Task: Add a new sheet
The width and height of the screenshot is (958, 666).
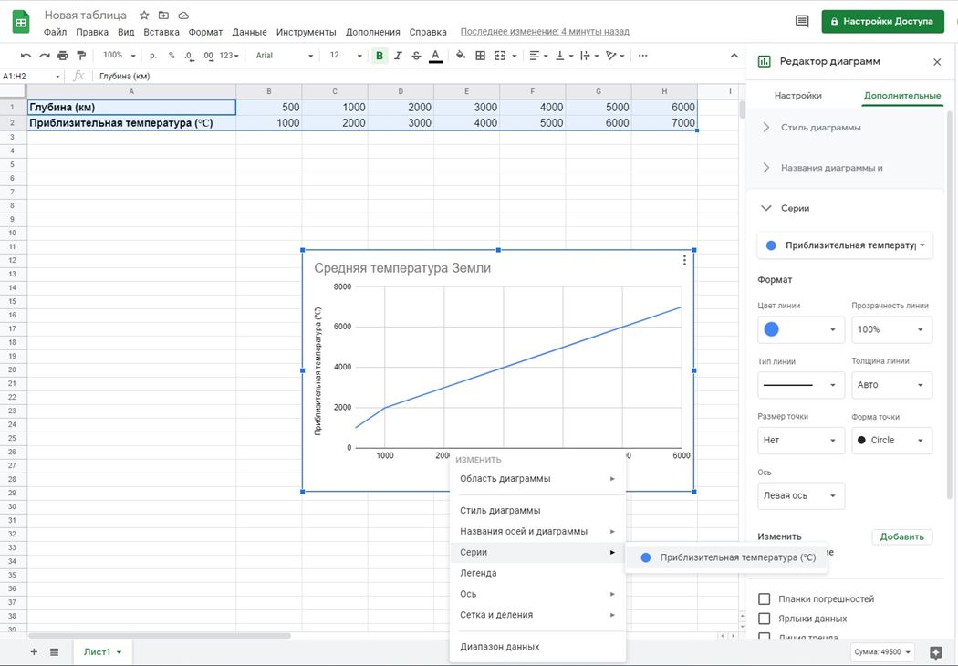Action: [x=34, y=652]
